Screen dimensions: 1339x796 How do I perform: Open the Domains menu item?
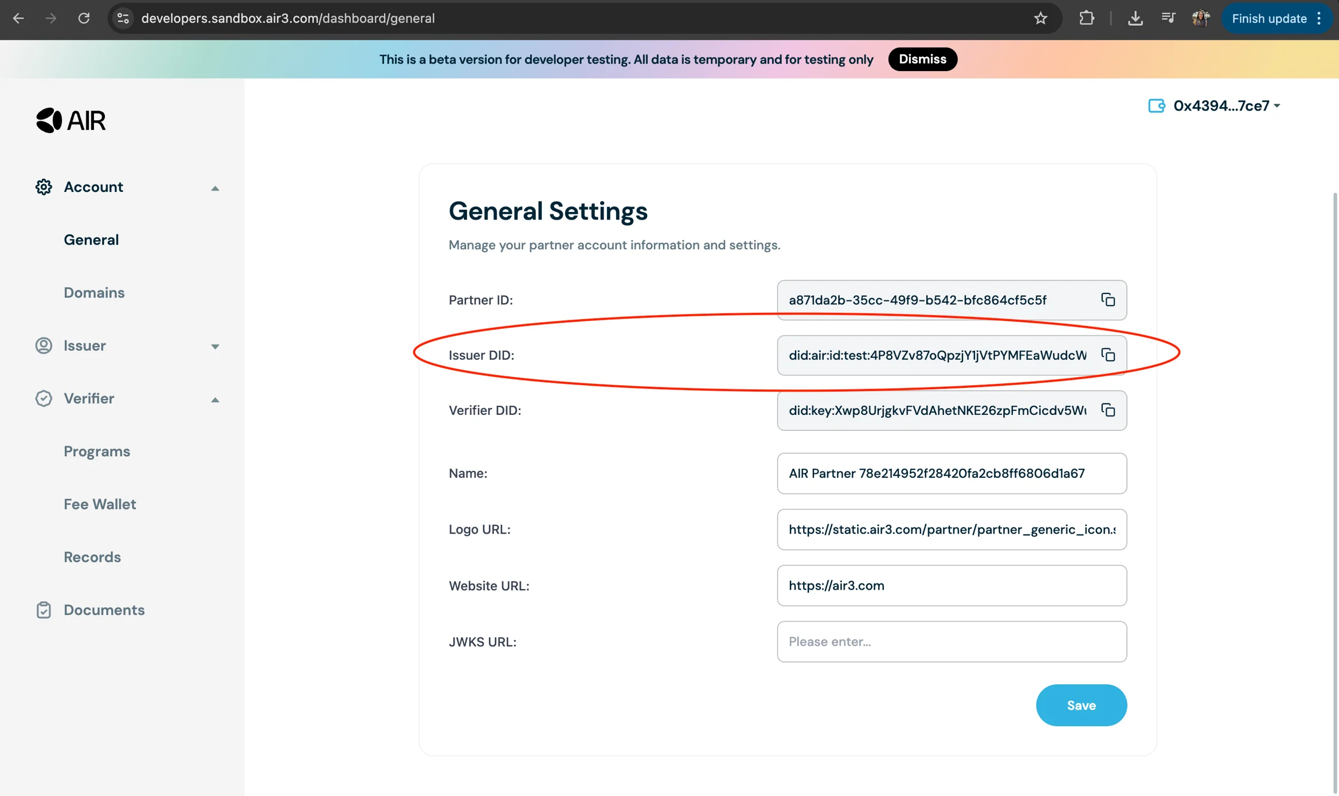94,293
